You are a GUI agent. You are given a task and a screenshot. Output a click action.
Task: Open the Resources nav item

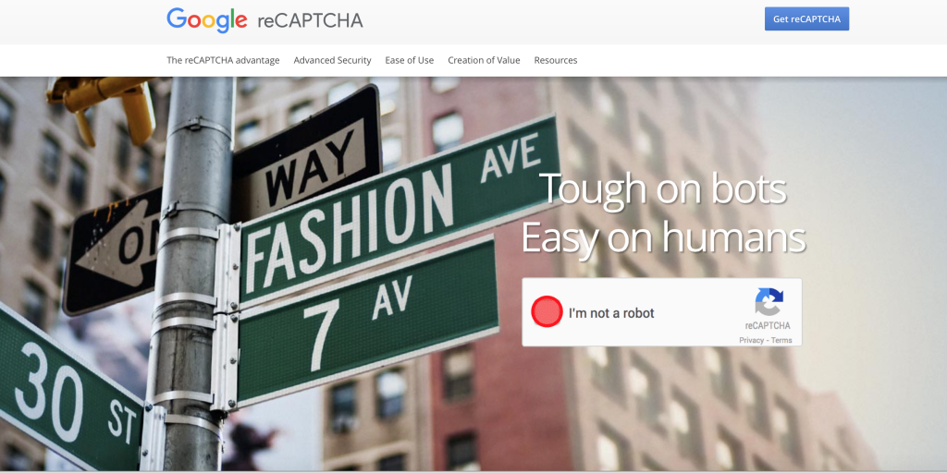click(556, 60)
